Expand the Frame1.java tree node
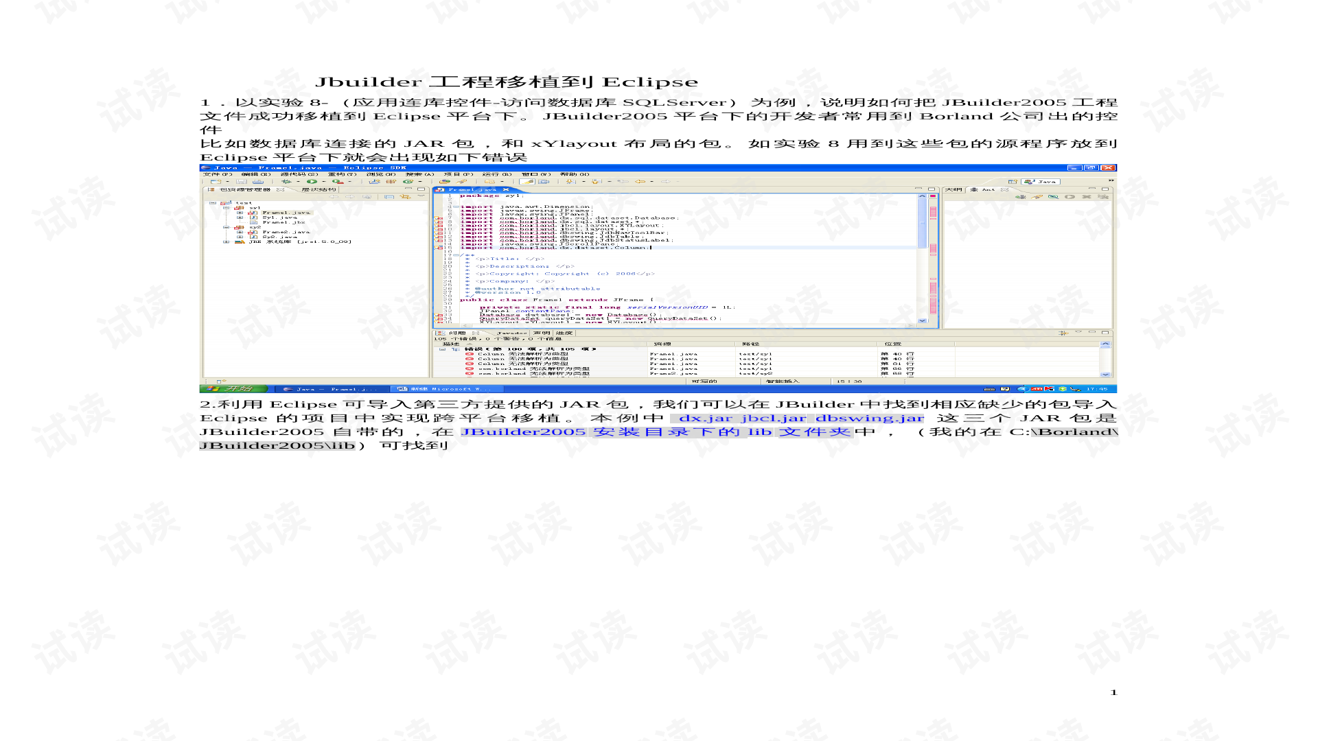This screenshot has width=1318, height=741. (240, 213)
